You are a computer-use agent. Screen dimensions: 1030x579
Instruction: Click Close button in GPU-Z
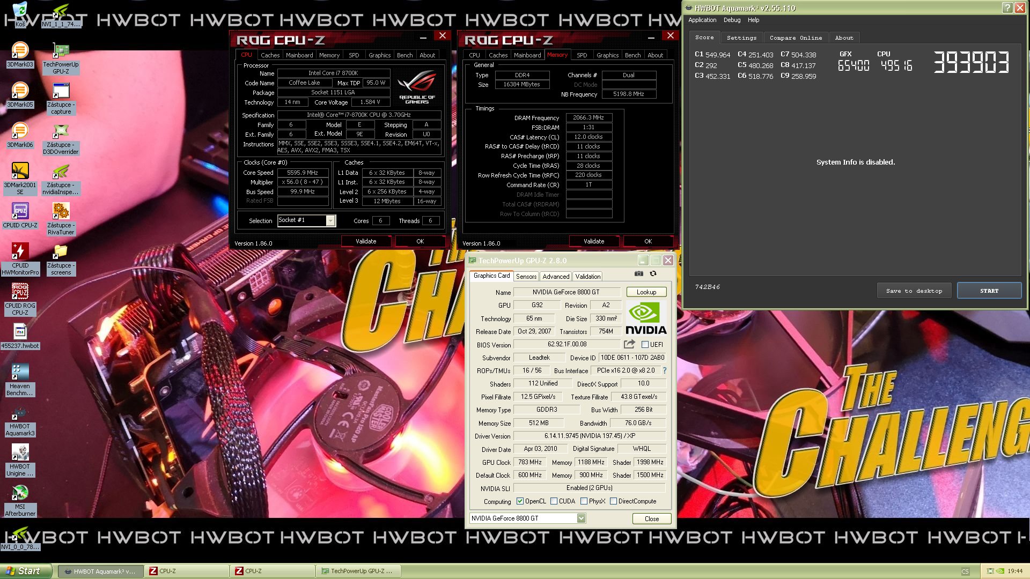point(651,518)
